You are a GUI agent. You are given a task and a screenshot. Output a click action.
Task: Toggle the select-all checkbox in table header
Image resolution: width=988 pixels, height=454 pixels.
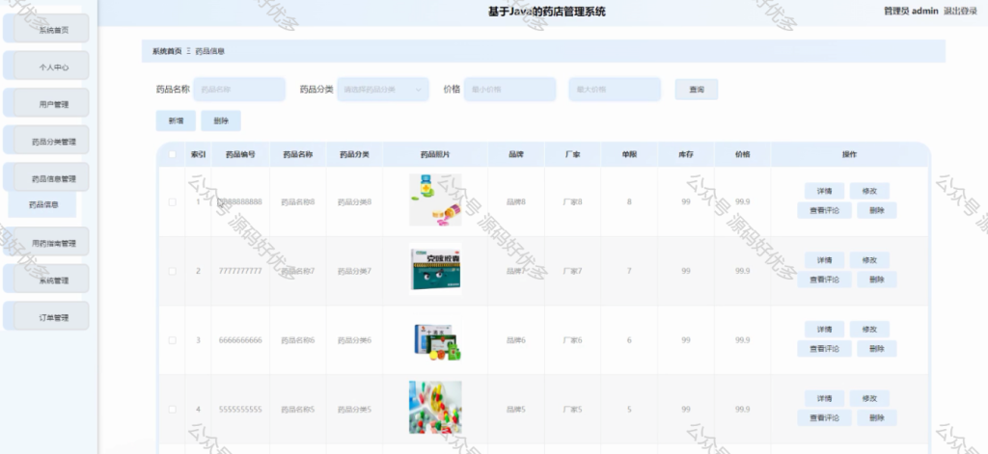pos(172,154)
